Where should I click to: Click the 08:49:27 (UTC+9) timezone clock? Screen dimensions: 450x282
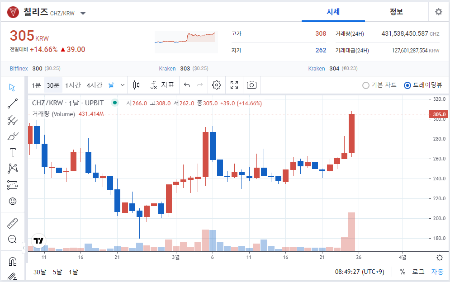(360, 272)
